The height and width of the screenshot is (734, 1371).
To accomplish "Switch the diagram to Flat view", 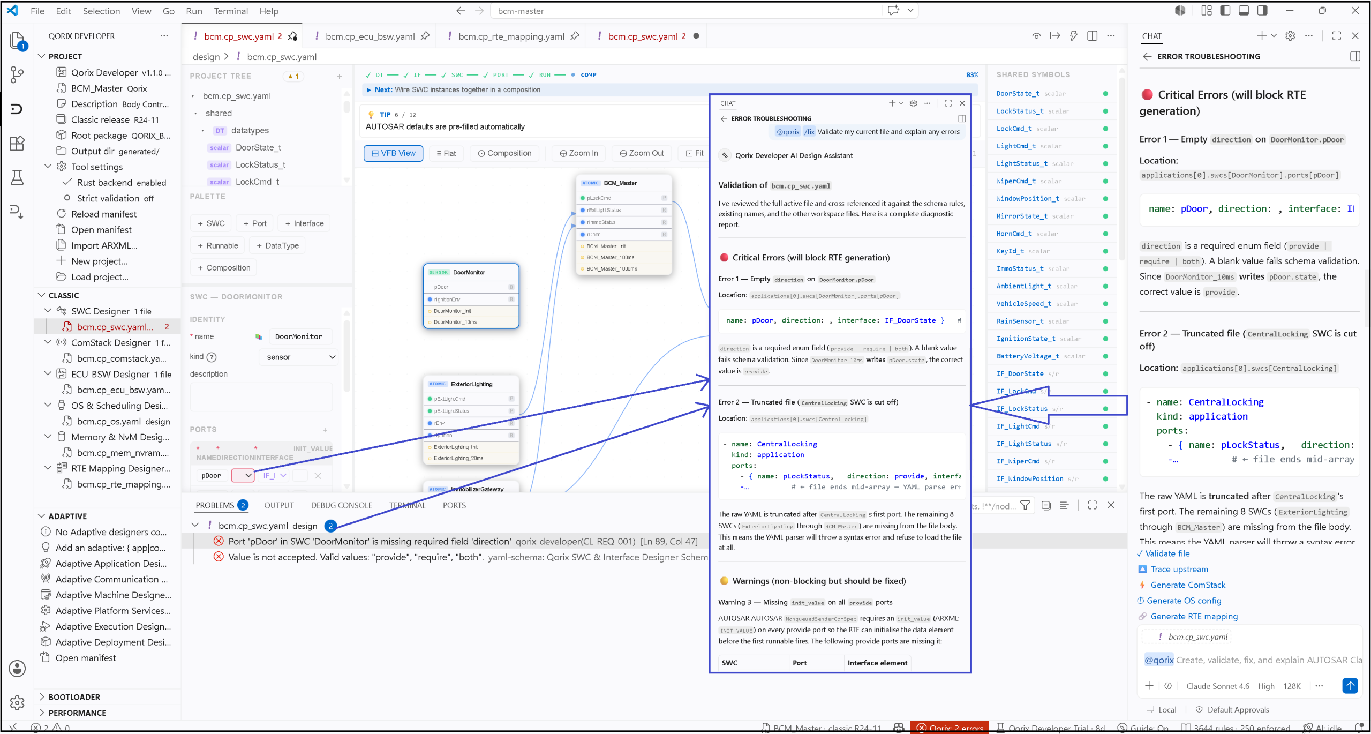I will 446,153.
